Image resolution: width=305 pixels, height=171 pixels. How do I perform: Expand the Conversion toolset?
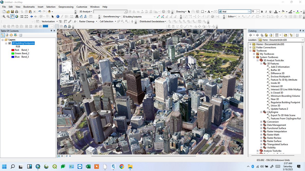click(261, 122)
